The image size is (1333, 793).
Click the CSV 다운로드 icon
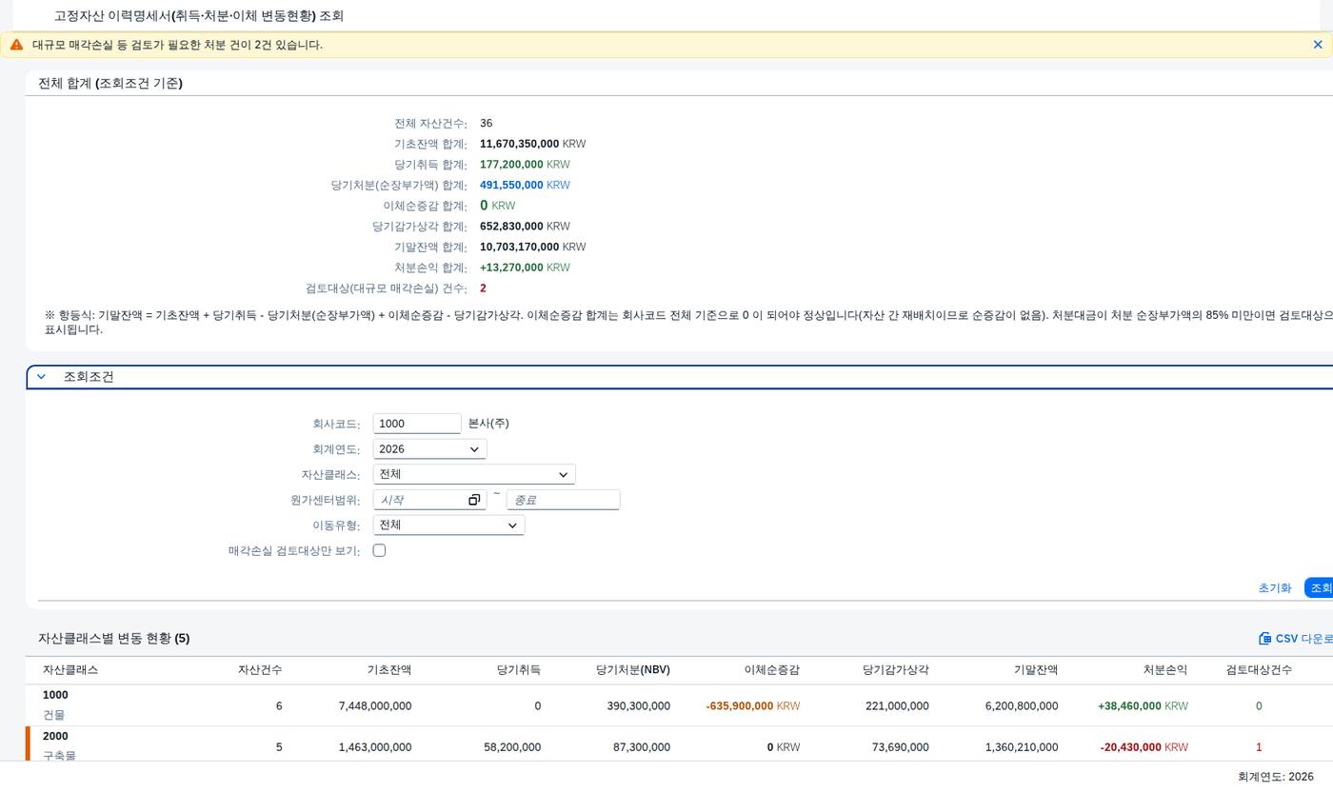coord(1264,639)
